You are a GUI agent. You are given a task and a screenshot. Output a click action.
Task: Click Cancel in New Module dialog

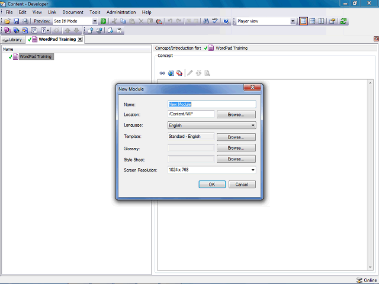[x=242, y=185]
